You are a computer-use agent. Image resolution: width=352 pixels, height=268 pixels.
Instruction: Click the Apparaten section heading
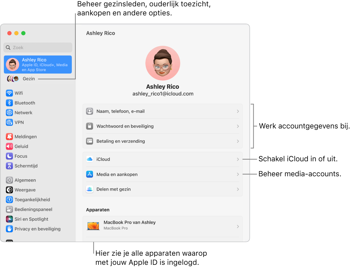(x=98, y=210)
